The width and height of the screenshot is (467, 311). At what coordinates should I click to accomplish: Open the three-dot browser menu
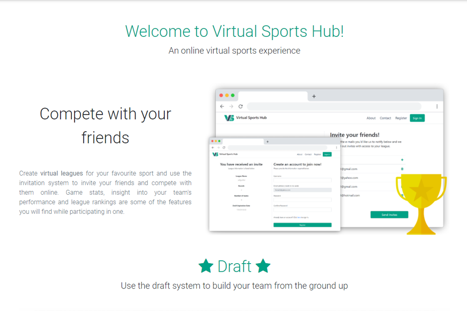coord(437,106)
